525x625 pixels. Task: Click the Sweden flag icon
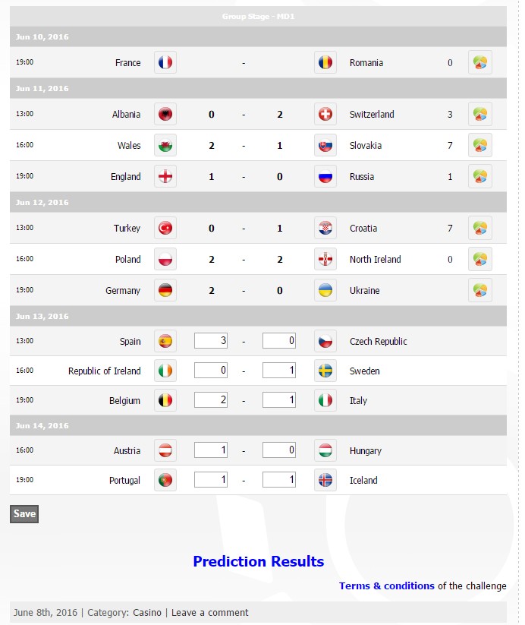point(325,371)
